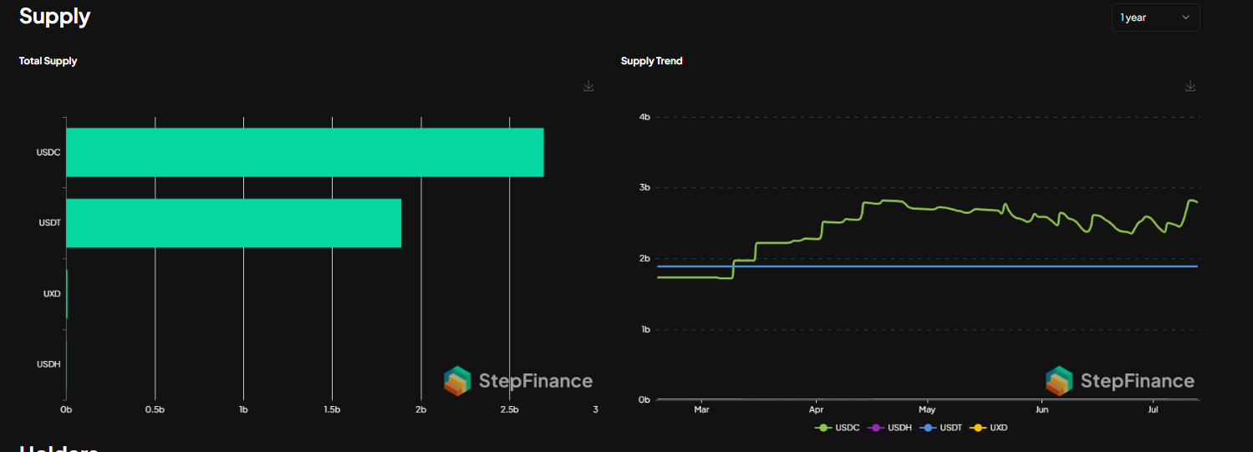This screenshot has width=1253, height=452.
Task: Download the Supply Trend chart data
Action: pos(1190,86)
